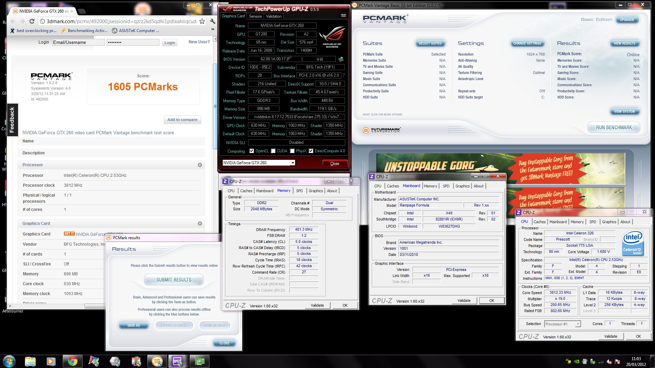
Task: Click SUBMIT RESULTS in PCMark results
Action: click(174, 280)
